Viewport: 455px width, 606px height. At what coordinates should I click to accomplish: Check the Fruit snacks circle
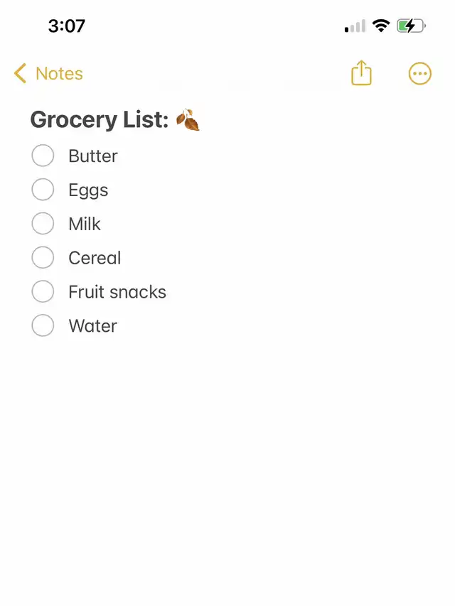coord(43,291)
